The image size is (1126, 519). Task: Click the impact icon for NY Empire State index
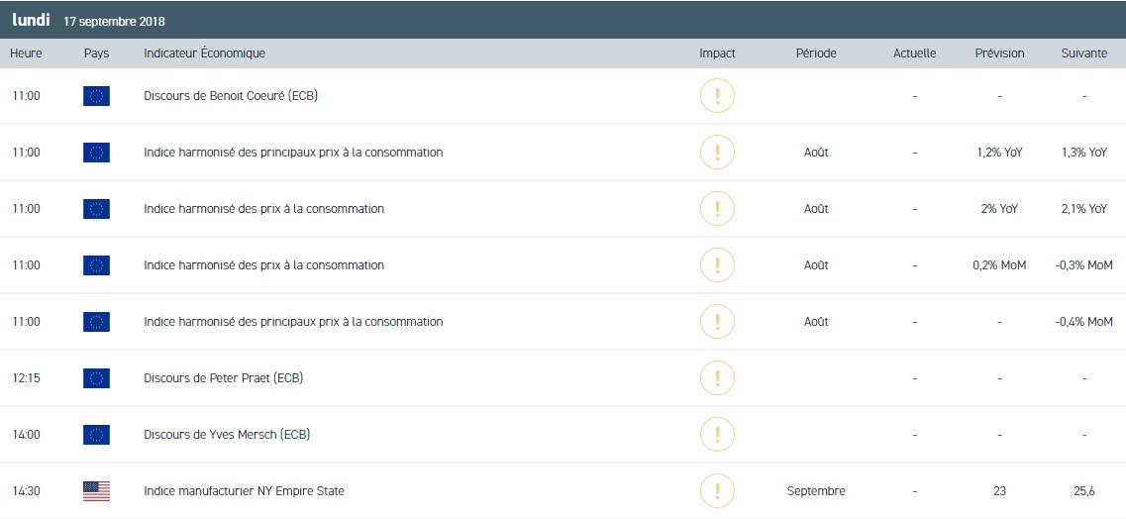click(x=716, y=491)
